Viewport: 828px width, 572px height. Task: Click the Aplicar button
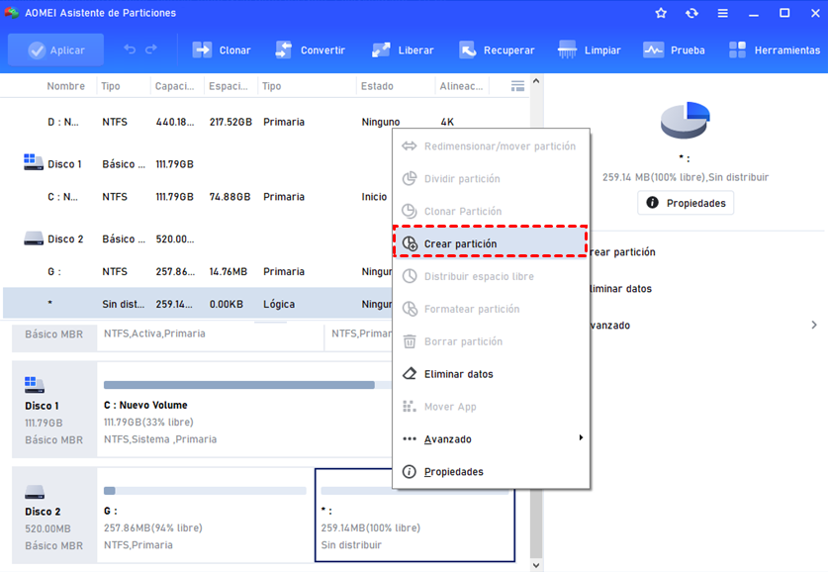56,50
